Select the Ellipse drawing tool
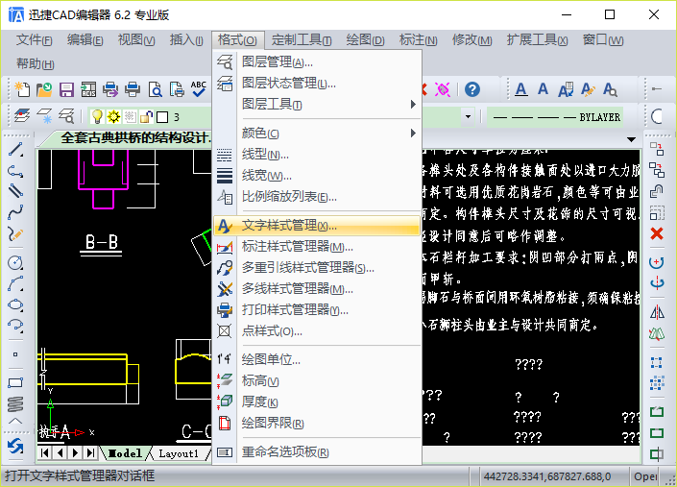 [x=15, y=304]
